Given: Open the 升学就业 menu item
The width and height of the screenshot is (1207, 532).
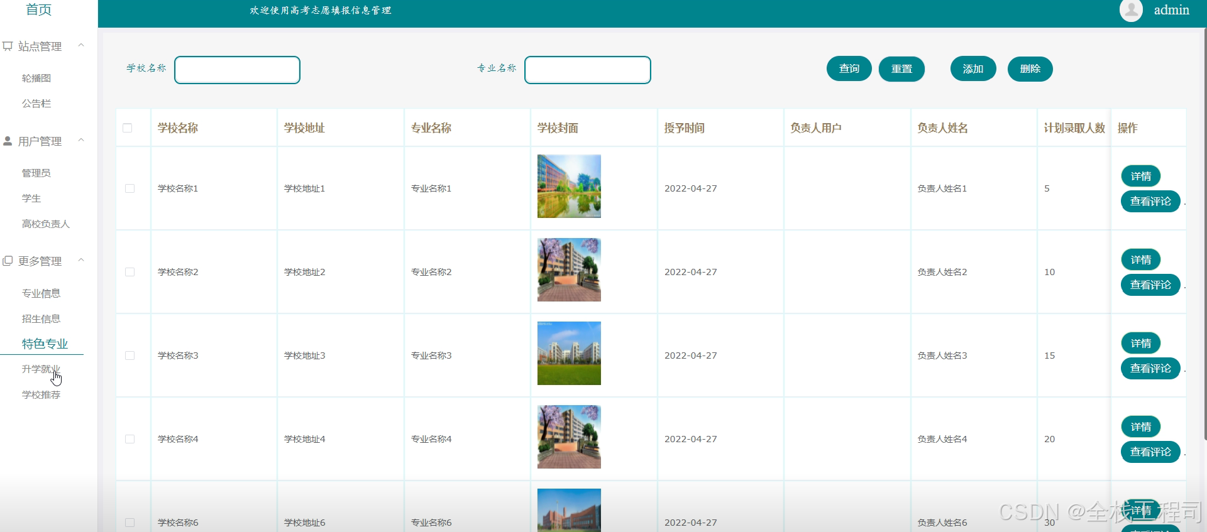Looking at the screenshot, I should point(41,369).
